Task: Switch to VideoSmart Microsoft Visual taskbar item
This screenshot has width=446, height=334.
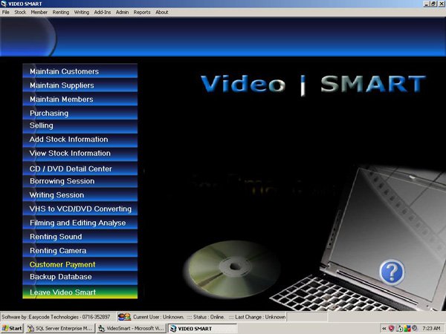Action: coord(130,328)
